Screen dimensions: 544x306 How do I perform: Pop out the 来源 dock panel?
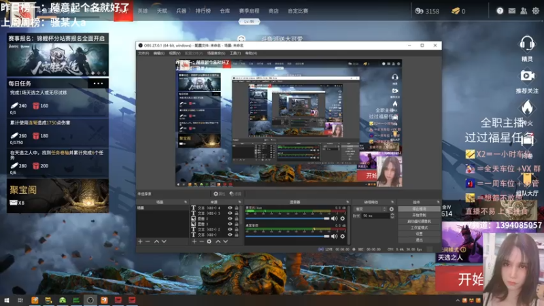[x=239, y=202]
